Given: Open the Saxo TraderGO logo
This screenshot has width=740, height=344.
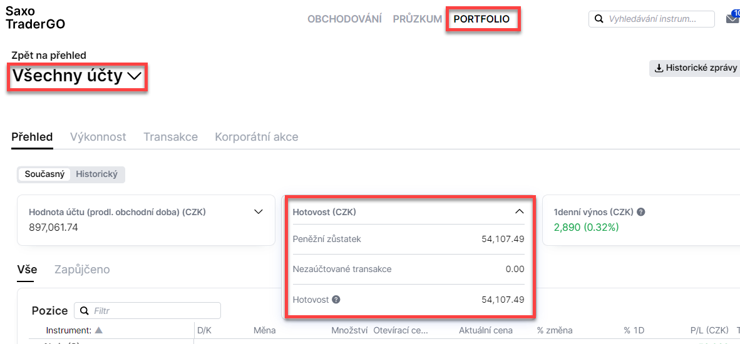Looking at the screenshot, I should (36, 18).
